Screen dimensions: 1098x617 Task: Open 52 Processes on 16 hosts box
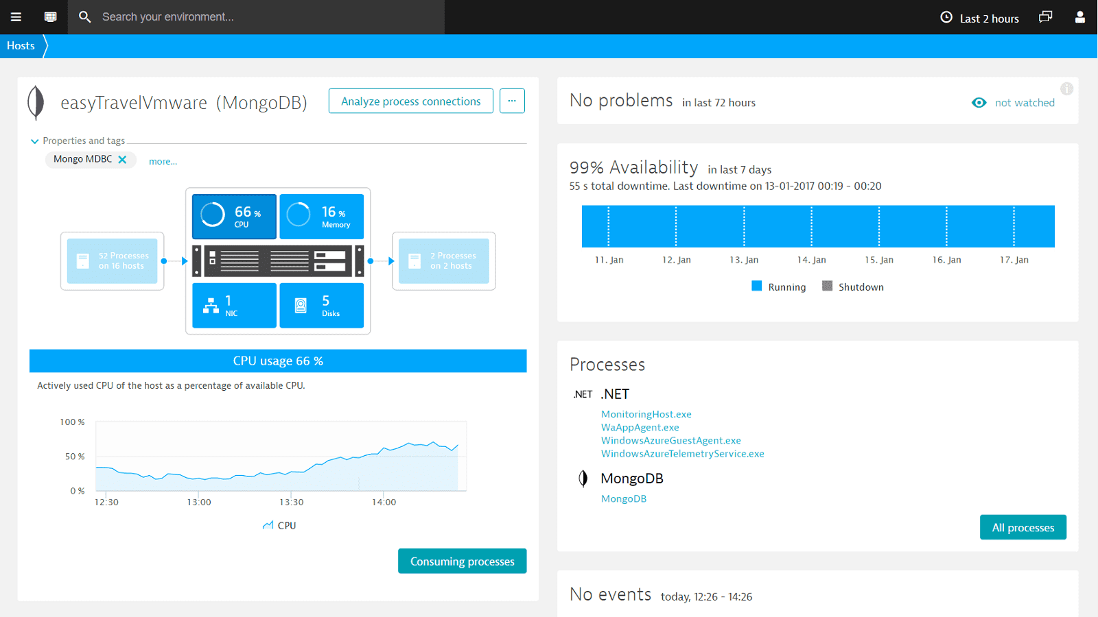pos(113,261)
